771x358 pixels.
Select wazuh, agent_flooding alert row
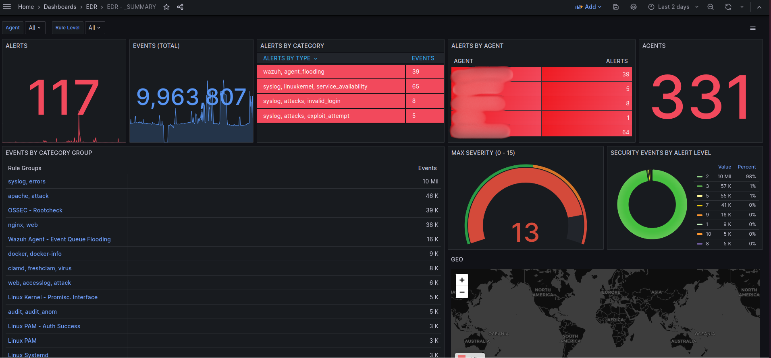(x=351, y=72)
